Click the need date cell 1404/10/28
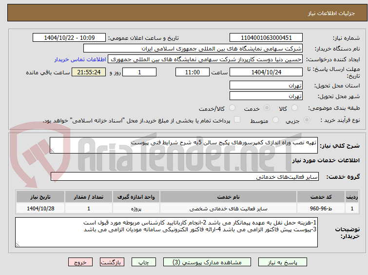 (x=40, y=208)
